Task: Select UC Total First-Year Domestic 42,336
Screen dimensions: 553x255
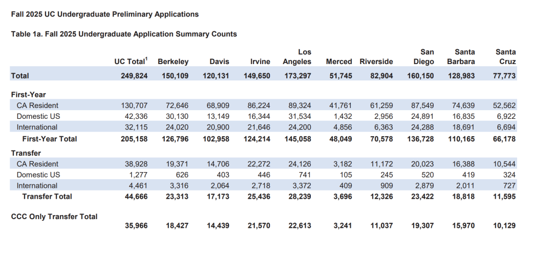Action: coord(136,116)
